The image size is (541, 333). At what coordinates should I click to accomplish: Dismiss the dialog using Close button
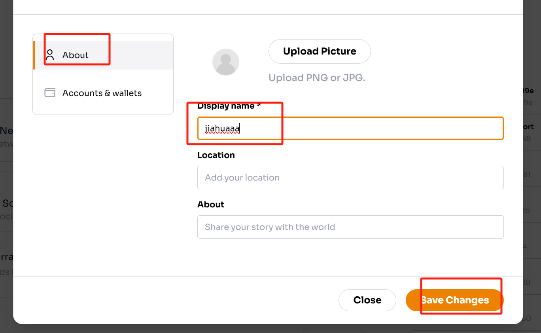click(367, 300)
